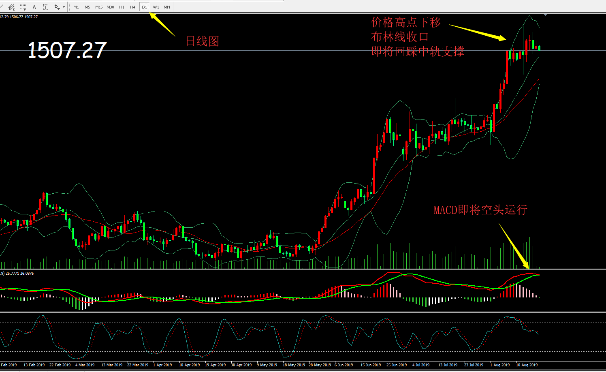
Task: Select the Text Label tool
Action: [45, 7]
